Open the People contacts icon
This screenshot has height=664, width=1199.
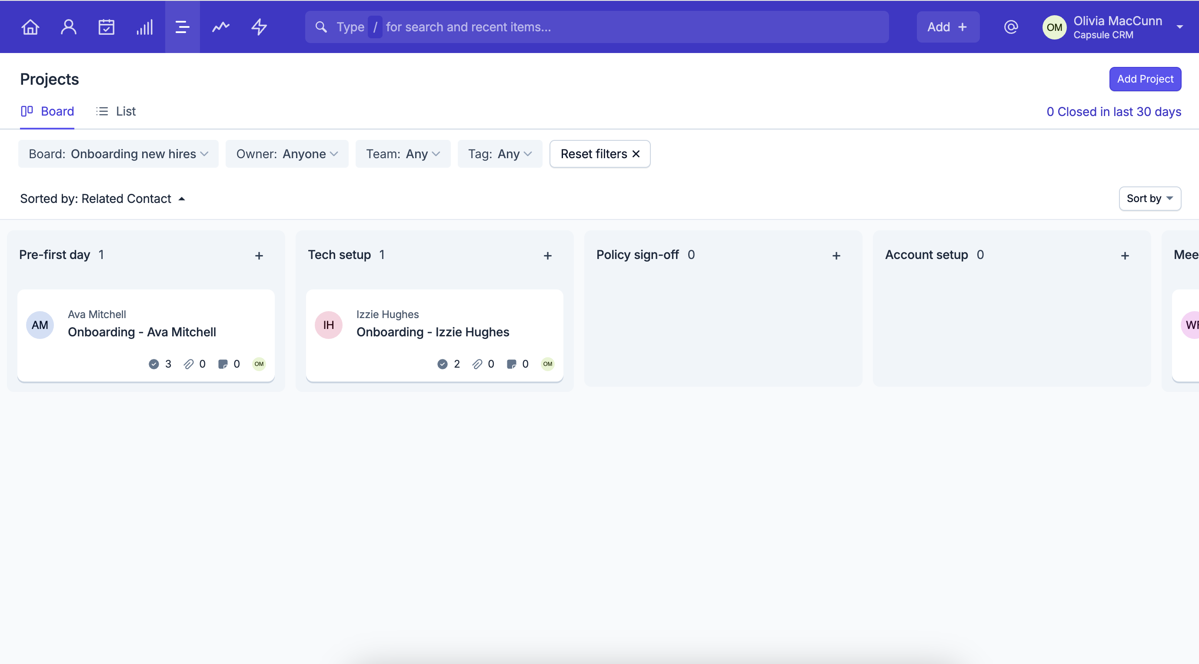tap(68, 27)
